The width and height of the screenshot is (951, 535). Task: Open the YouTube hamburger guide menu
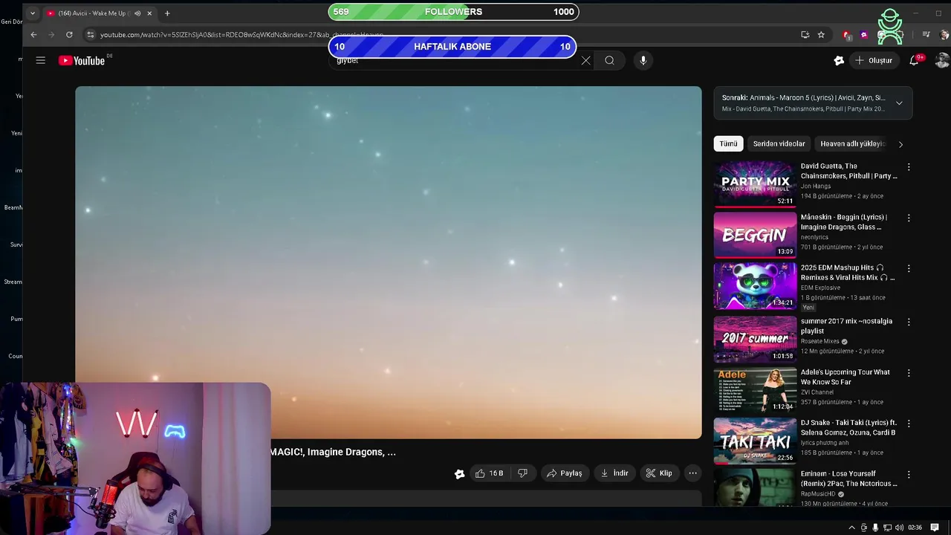41,60
